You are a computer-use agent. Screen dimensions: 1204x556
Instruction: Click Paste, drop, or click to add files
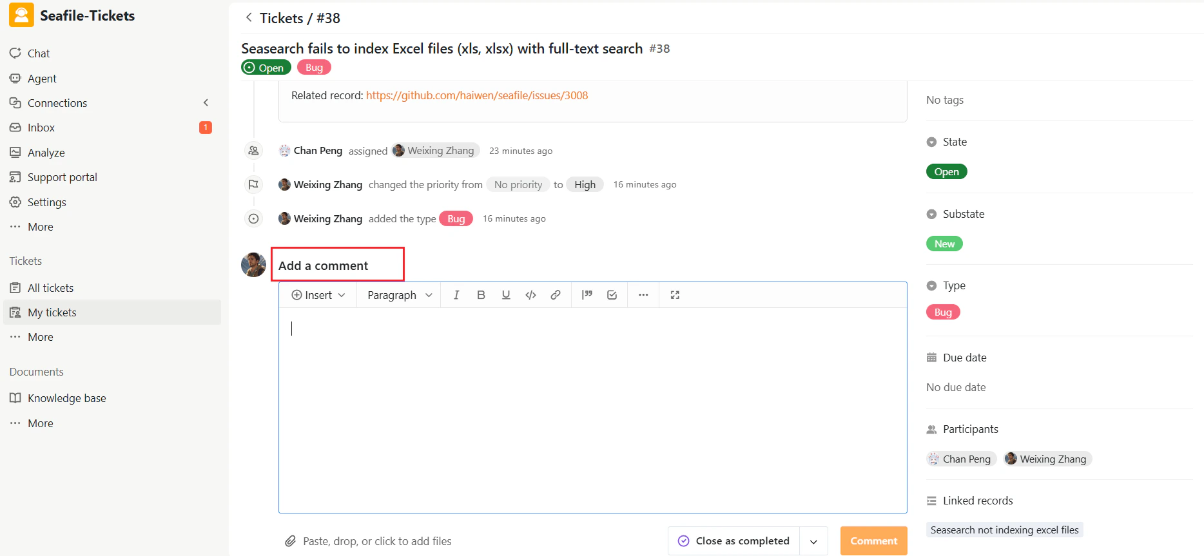[377, 541]
